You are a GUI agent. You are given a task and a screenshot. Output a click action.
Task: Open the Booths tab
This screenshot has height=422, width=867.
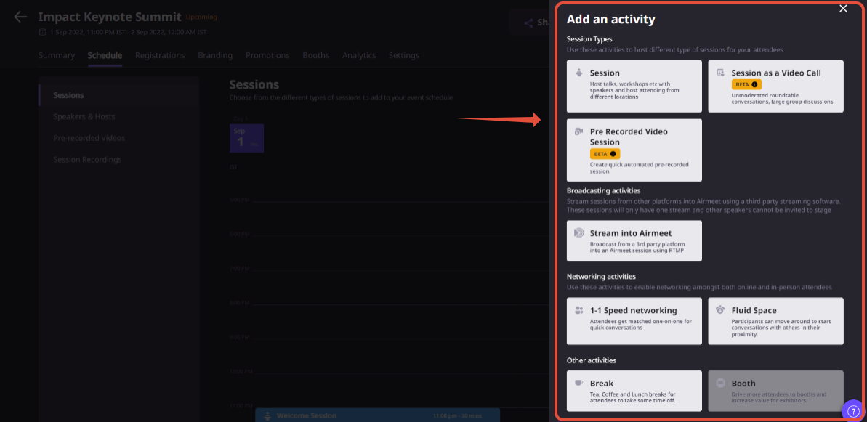coord(315,55)
